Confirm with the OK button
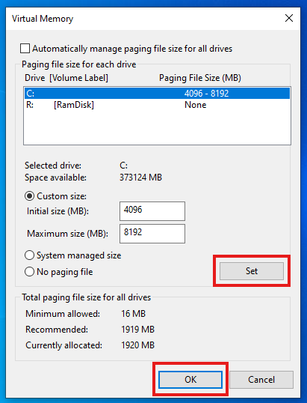Screen dimensions: 307x403 pyautogui.click(x=190, y=379)
